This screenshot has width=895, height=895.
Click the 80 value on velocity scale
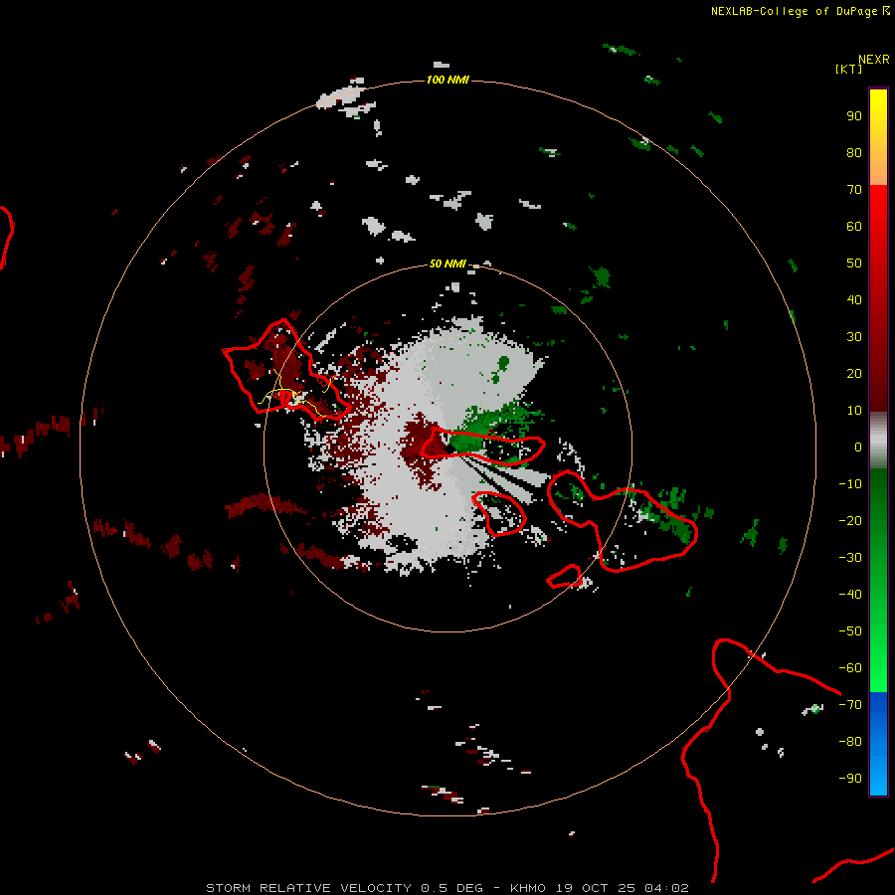(x=854, y=153)
